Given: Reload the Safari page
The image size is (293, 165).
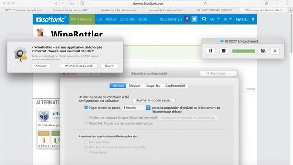Looking at the screenshot, I should [206, 3].
